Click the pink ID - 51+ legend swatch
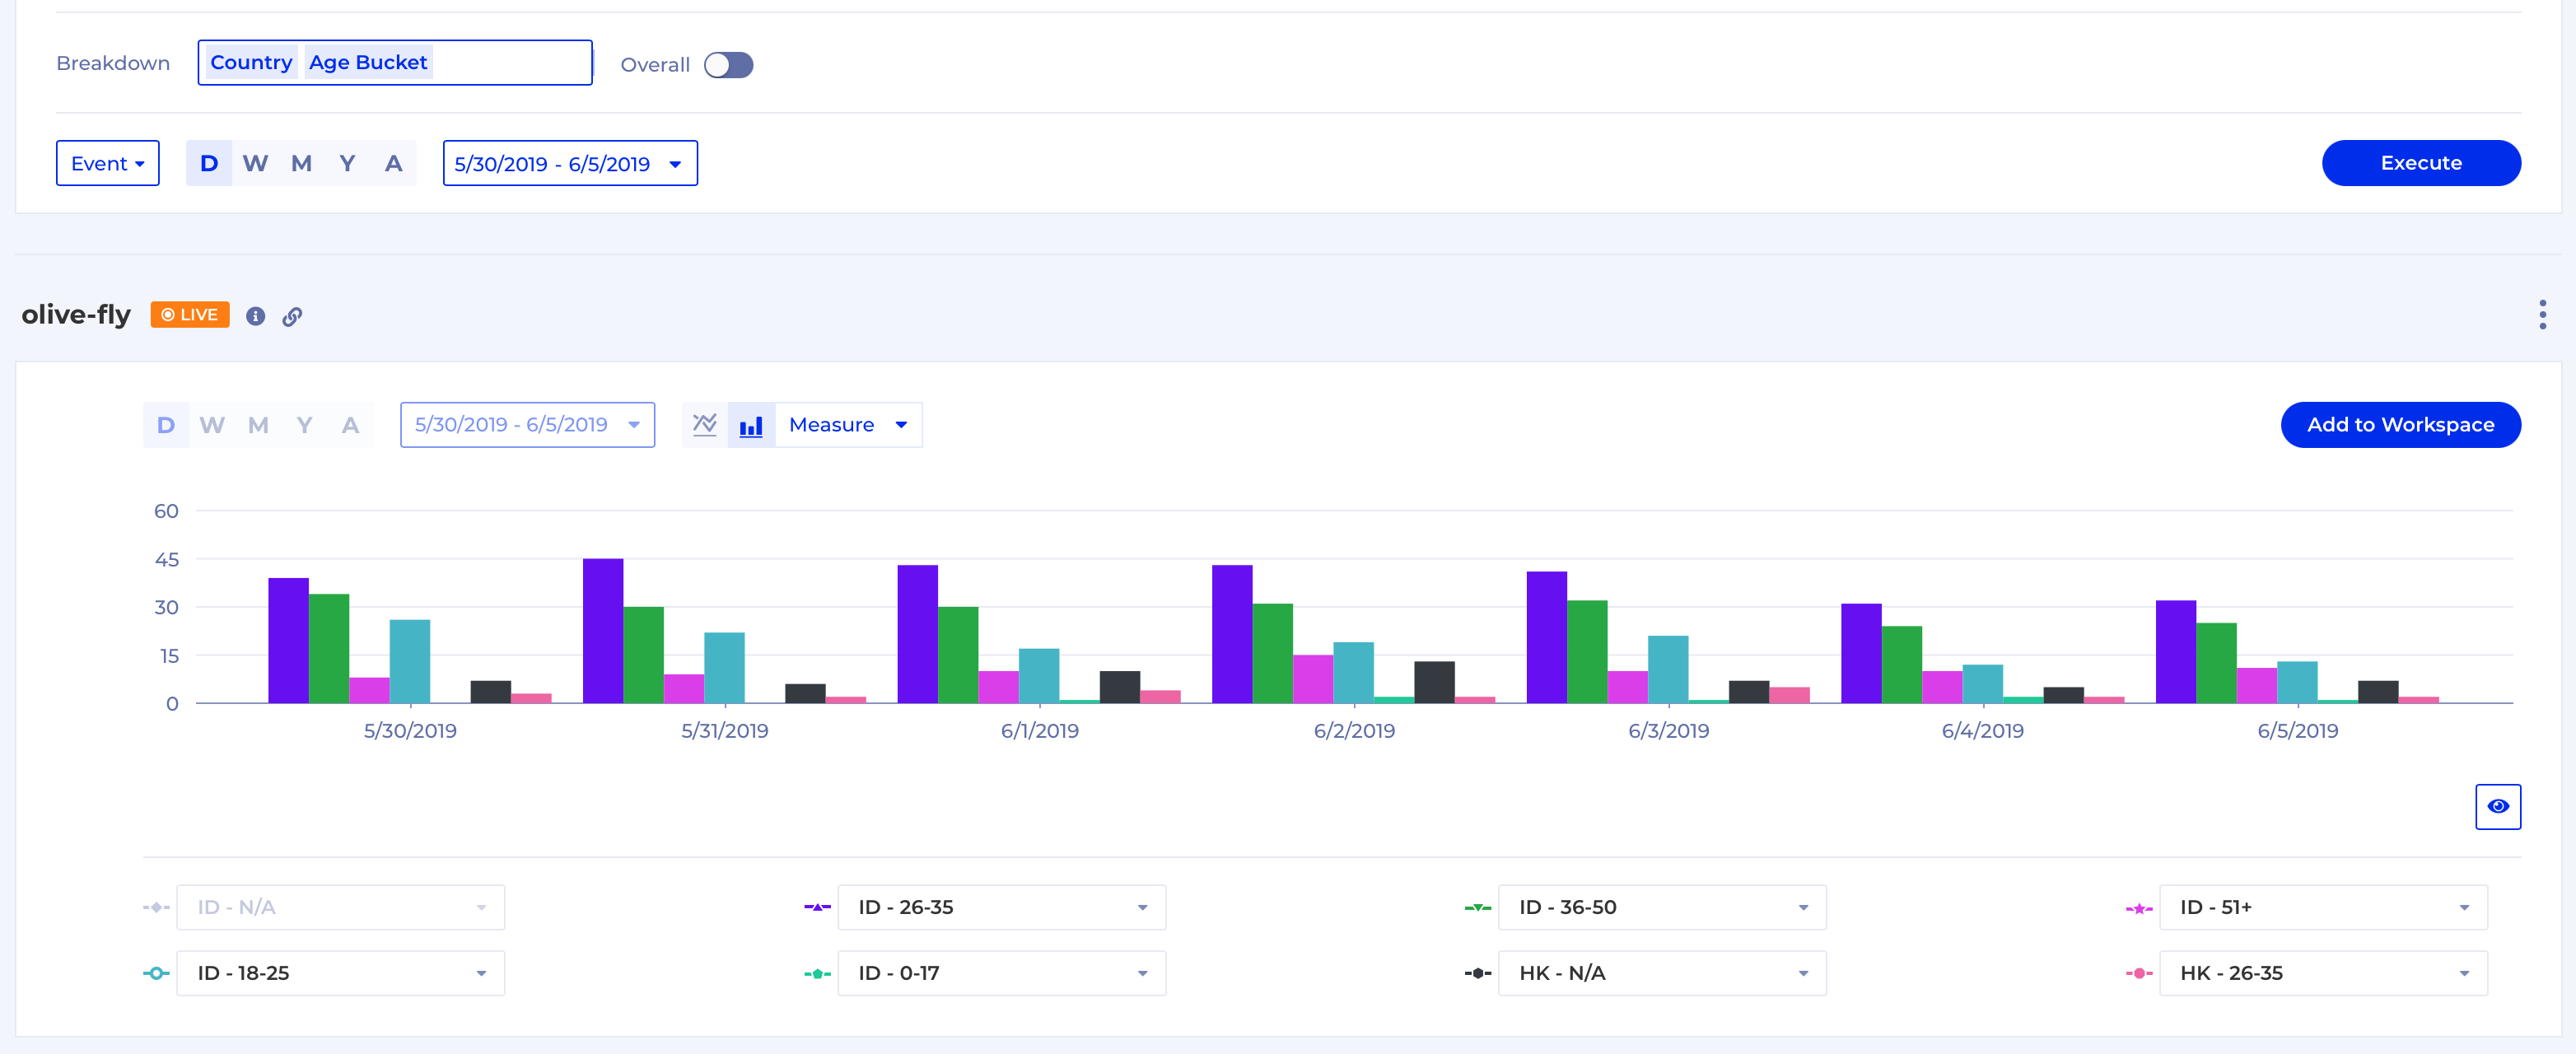 (2138, 907)
